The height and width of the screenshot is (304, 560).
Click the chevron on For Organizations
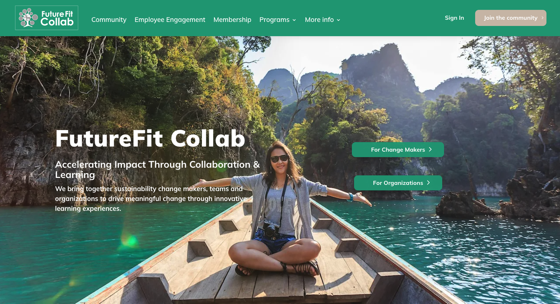point(428,183)
